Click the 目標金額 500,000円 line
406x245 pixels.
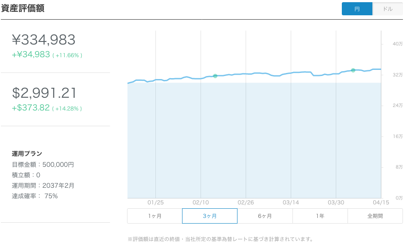click(x=43, y=165)
